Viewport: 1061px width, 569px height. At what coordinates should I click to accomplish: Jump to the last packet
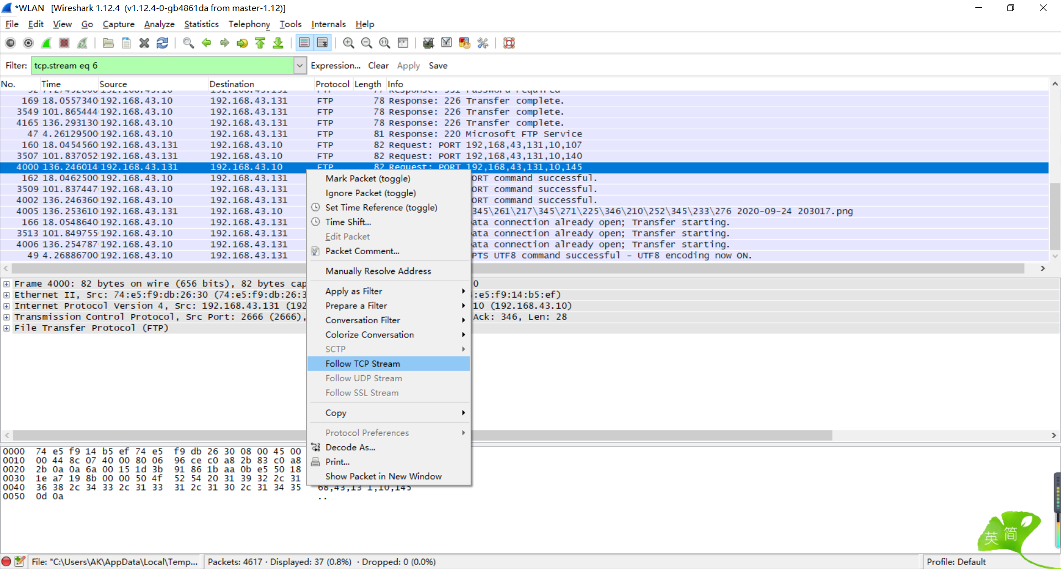click(x=278, y=43)
